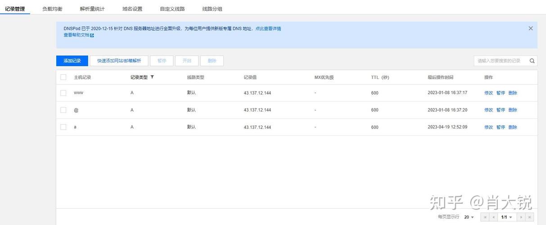Click 修改 for the a record

489,127
